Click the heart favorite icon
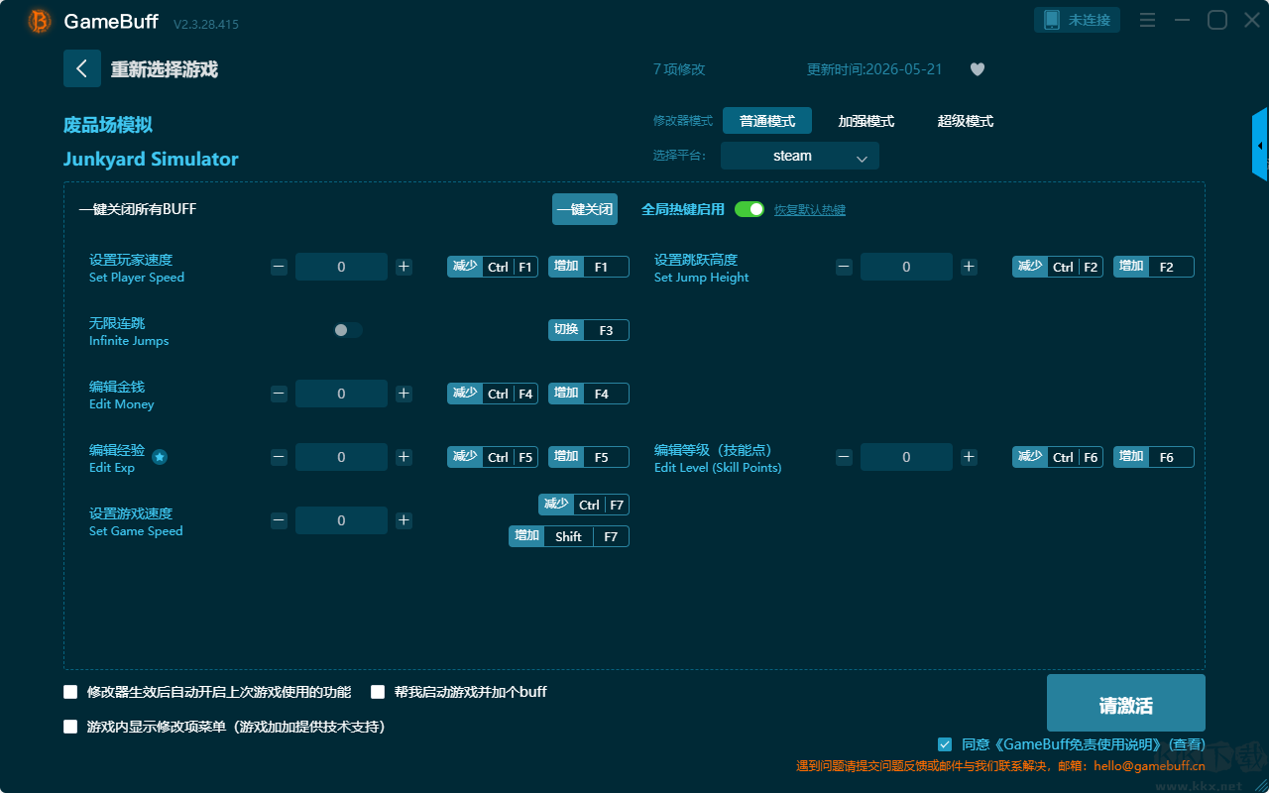This screenshot has width=1269, height=793. pos(978,69)
